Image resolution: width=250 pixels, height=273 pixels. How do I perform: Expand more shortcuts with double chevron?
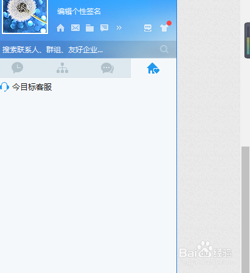119,28
